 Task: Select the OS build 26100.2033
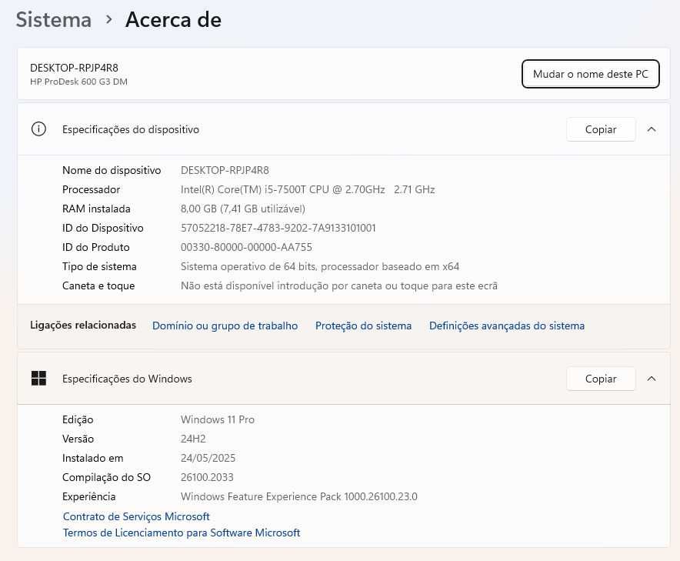[207, 477]
